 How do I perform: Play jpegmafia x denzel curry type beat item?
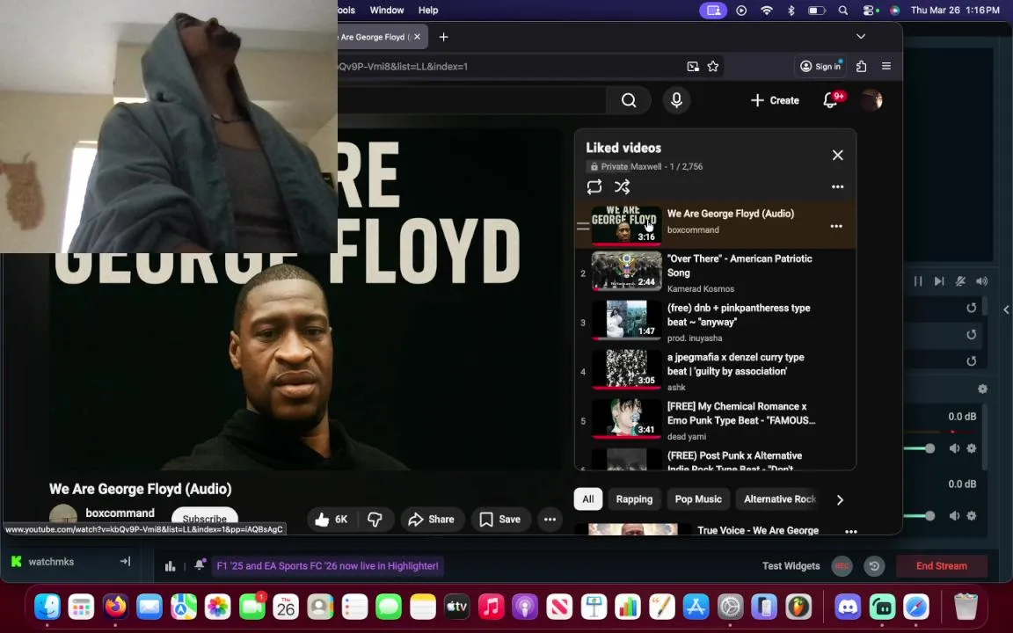coord(715,371)
